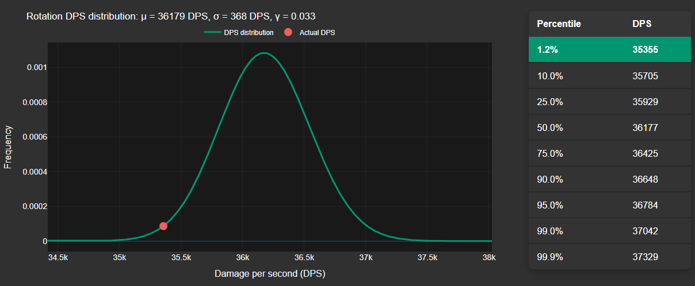Screen dimensions: 695x286
Task: Click the red Actual DPS marker on the curve
Action: coord(163,226)
